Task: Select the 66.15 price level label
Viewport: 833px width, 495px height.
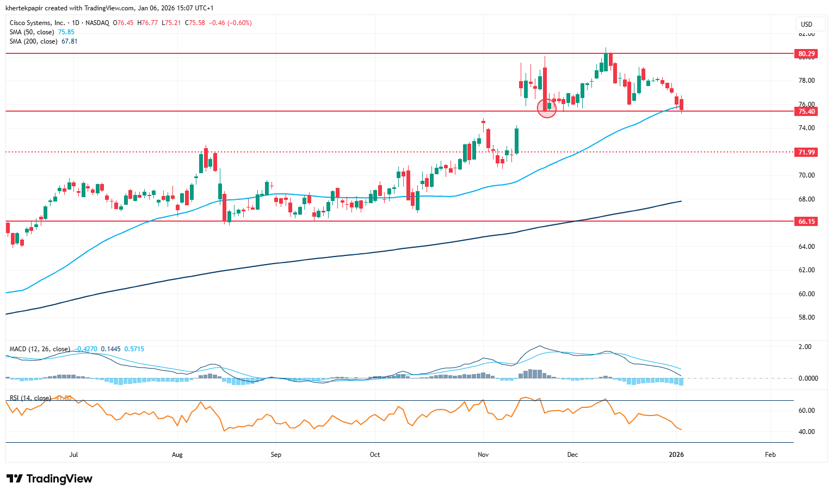Action: point(806,222)
